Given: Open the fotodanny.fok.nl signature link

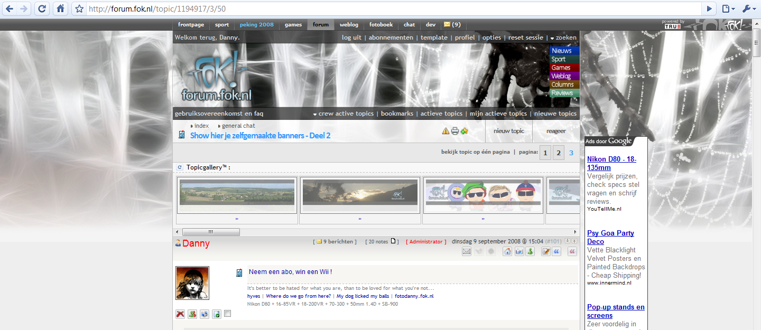Looking at the screenshot, I should click(414, 296).
